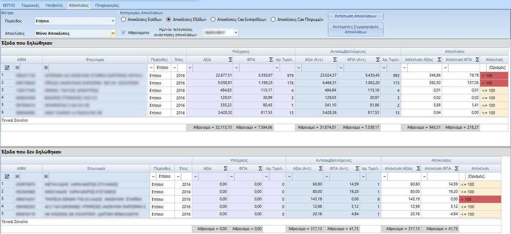Select the Αποκλίσεις Εξόδων radio button

tap(169, 19)
